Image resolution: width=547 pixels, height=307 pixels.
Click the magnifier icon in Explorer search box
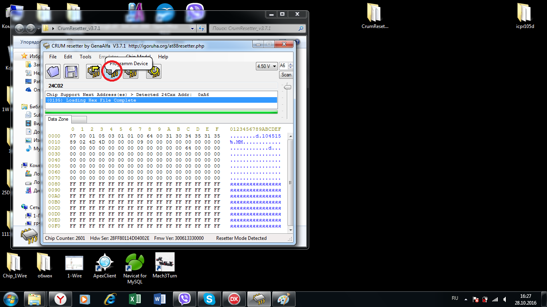click(301, 28)
